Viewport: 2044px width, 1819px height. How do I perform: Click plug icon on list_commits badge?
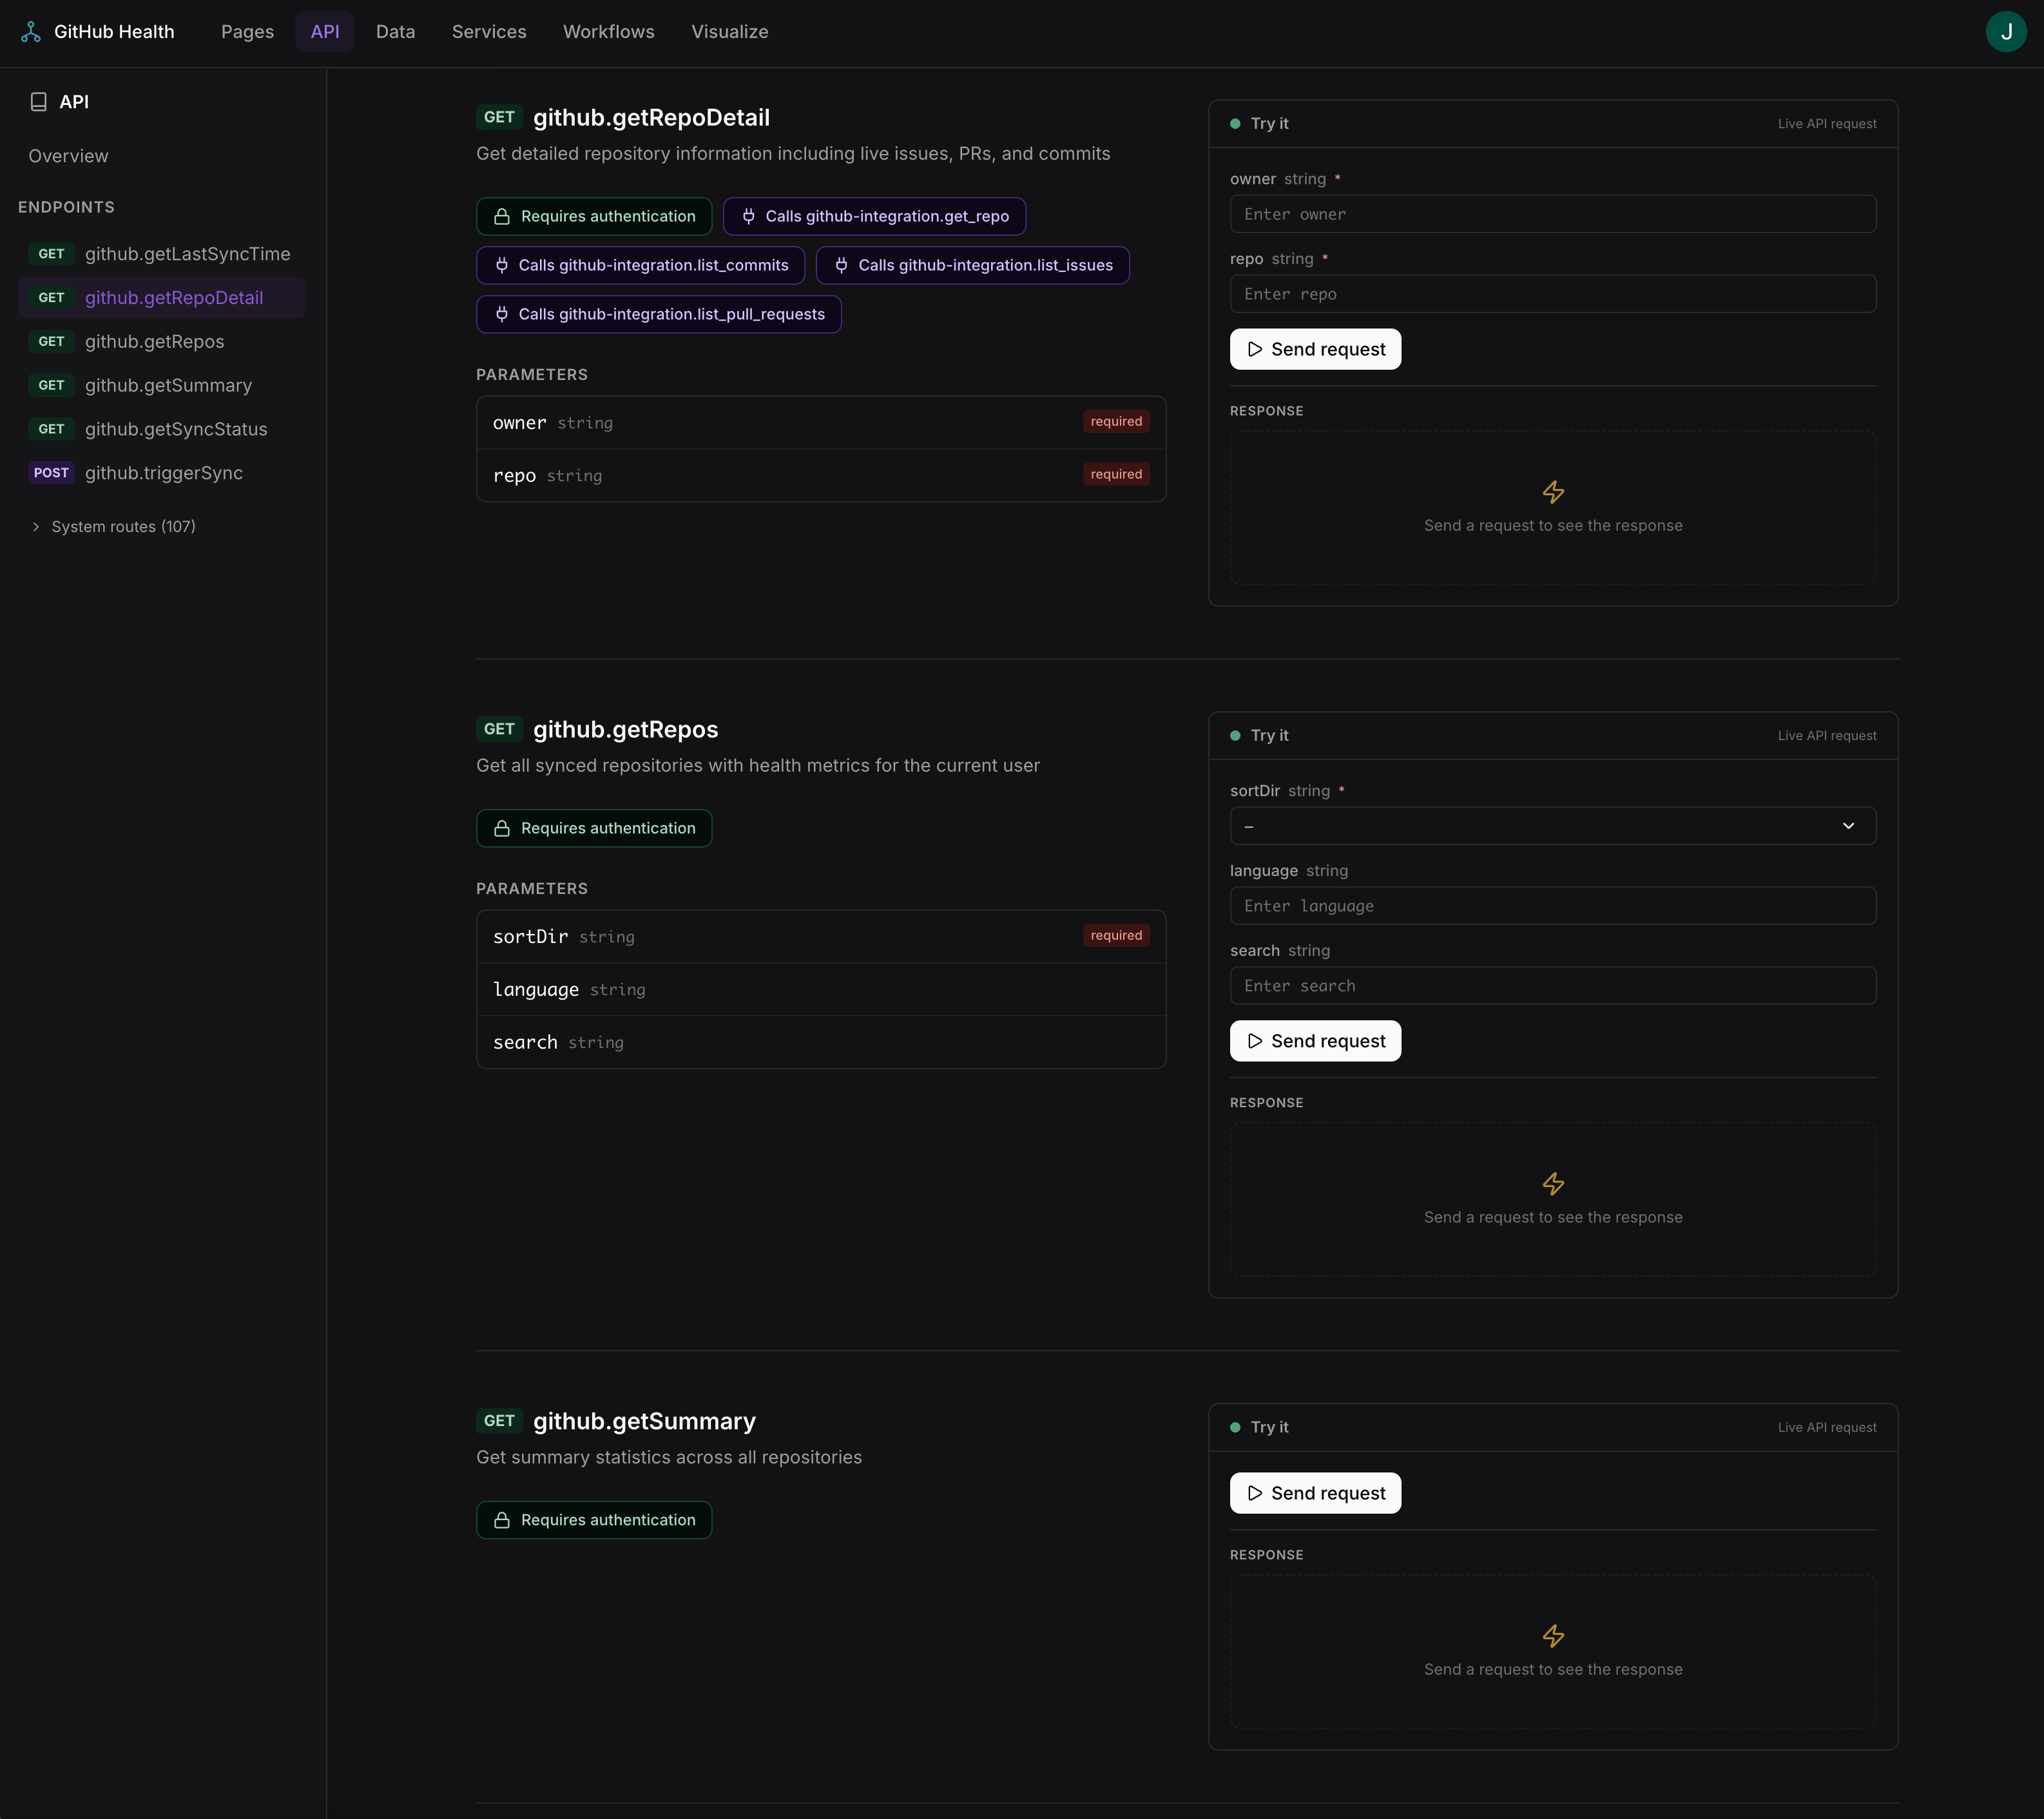coord(502,266)
